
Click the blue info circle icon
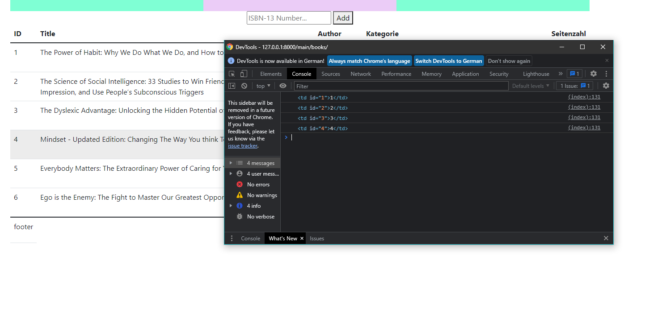pyautogui.click(x=240, y=206)
